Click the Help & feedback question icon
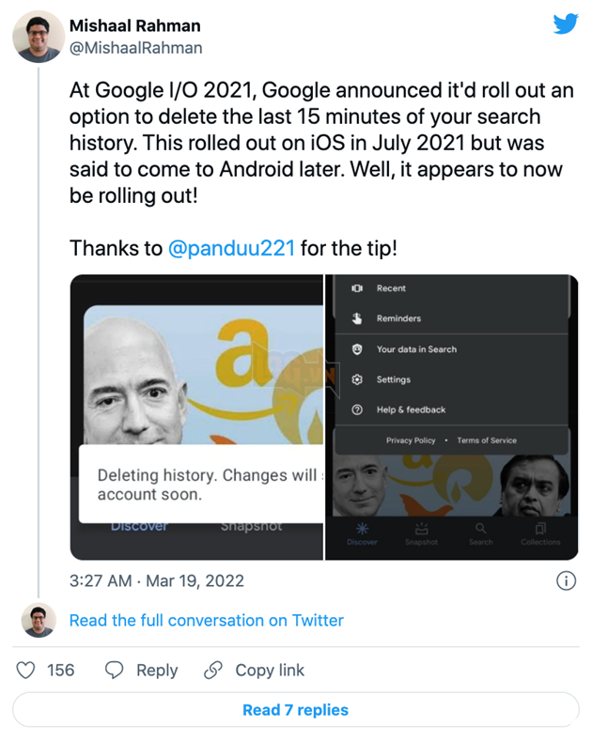 357,409
